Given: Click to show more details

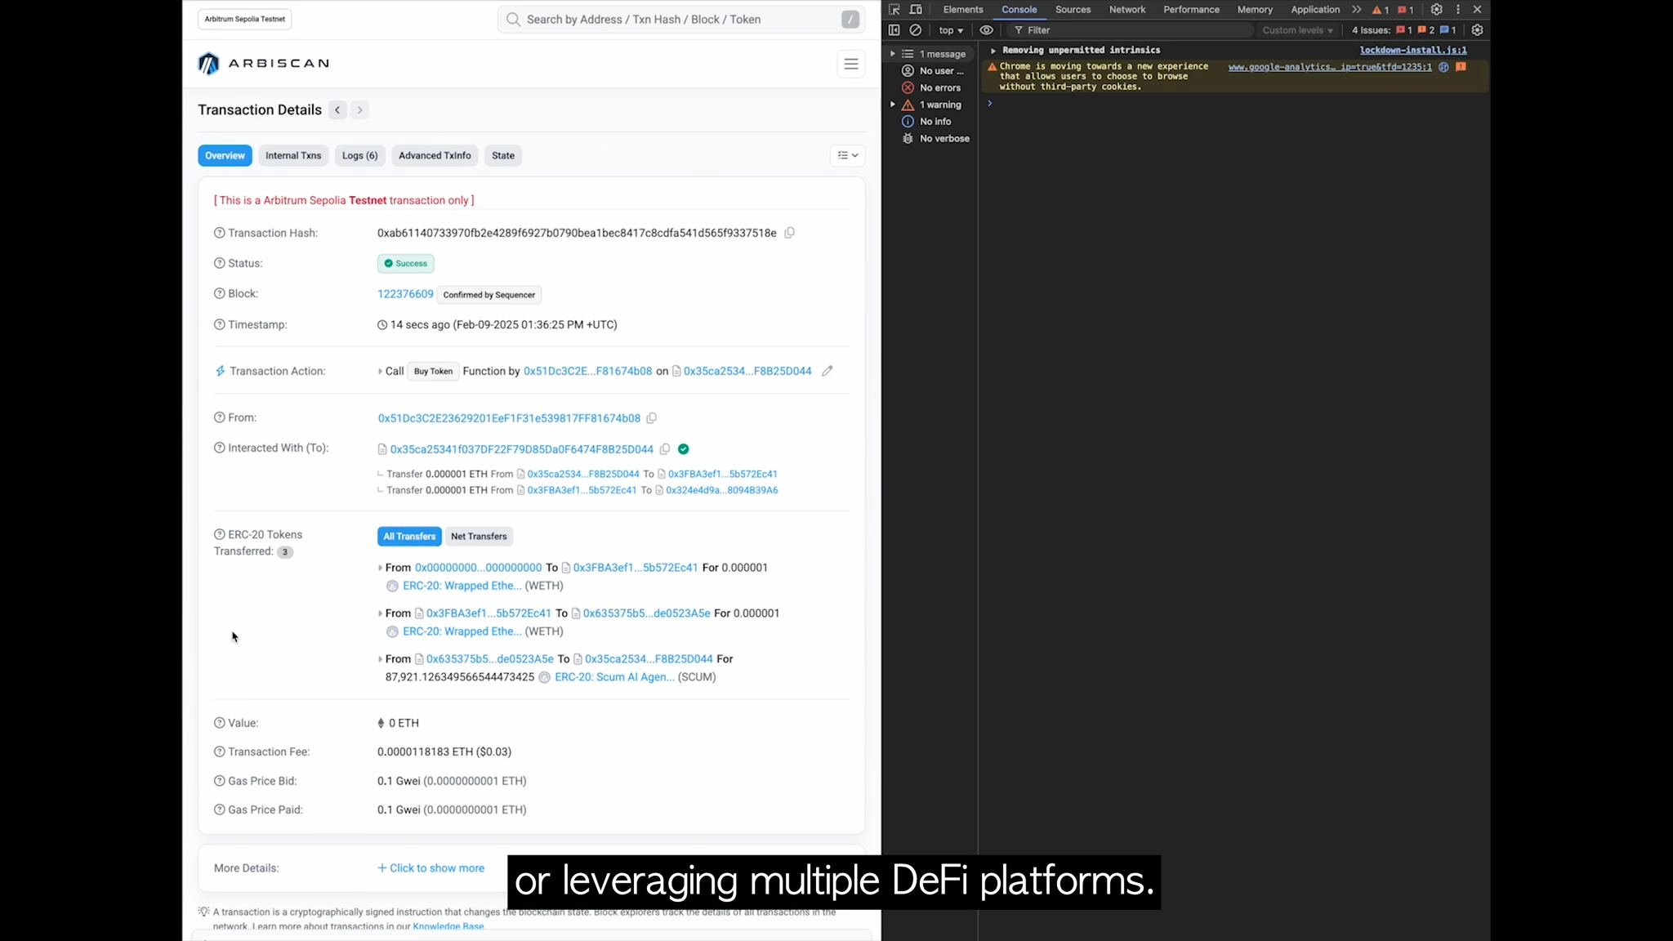Looking at the screenshot, I should pos(431,868).
